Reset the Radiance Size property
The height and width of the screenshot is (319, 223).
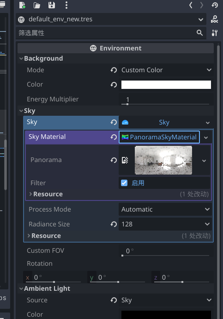point(114,224)
